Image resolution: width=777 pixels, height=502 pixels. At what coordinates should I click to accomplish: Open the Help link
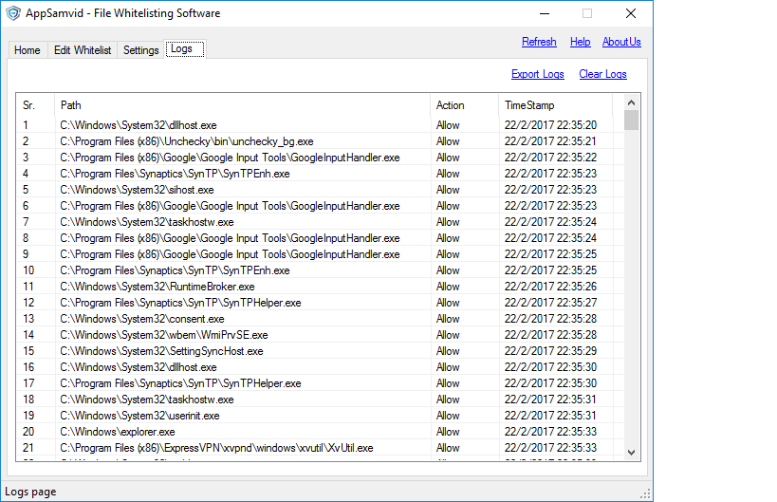[580, 42]
